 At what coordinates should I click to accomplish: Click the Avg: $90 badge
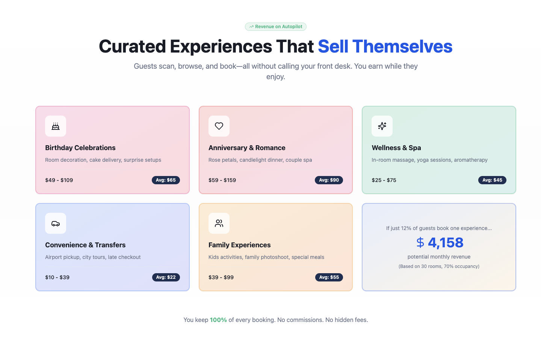point(329,180)
